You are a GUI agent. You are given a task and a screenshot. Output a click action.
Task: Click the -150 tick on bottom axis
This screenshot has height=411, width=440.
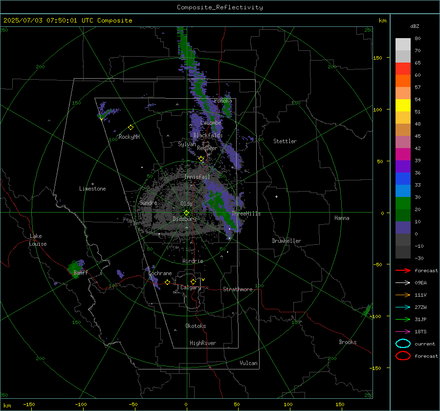click(29, 404)
